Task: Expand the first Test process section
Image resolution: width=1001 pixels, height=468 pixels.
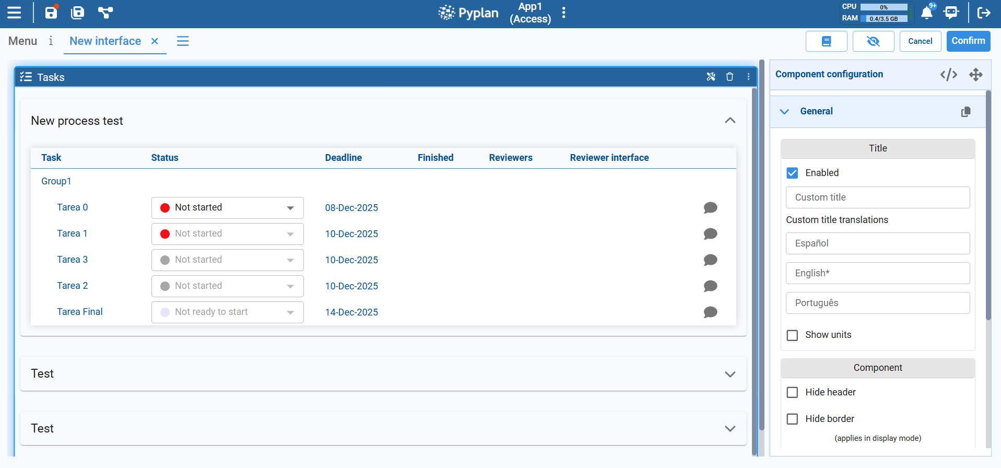Action: 730,374
